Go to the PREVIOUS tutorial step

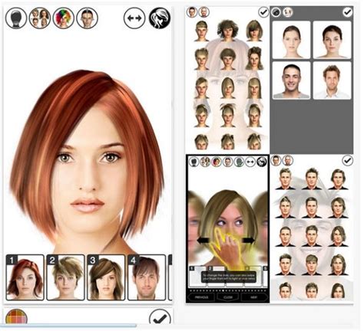point(201,297)
